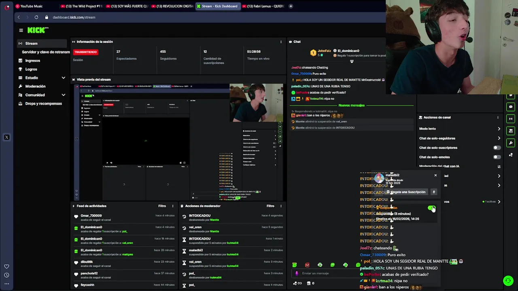Click the purple emote picker in message box
518x291 pixels.
pos(297,273)
